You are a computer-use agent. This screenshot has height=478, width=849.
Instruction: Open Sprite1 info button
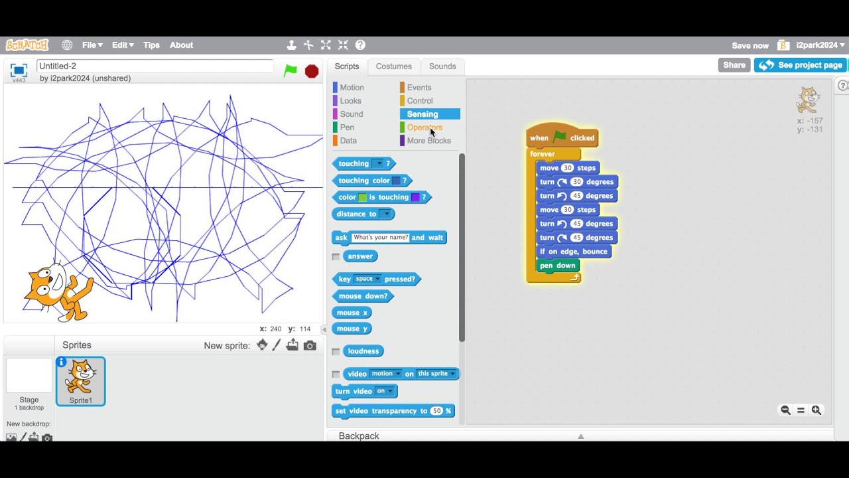(x=62, y=362)
